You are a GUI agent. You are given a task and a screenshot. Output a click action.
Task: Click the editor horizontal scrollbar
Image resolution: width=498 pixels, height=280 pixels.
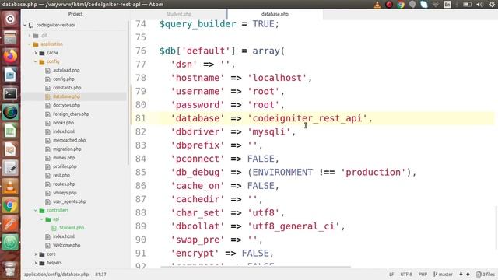(255, 267)
